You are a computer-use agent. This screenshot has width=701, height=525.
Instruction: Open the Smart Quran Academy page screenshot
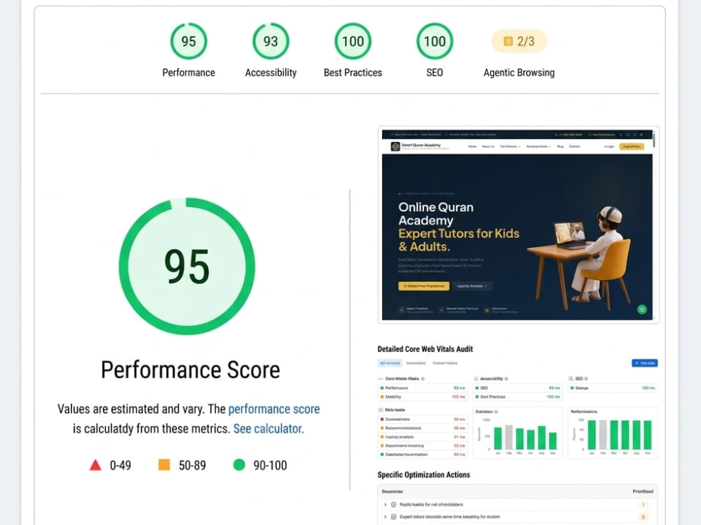518,225
